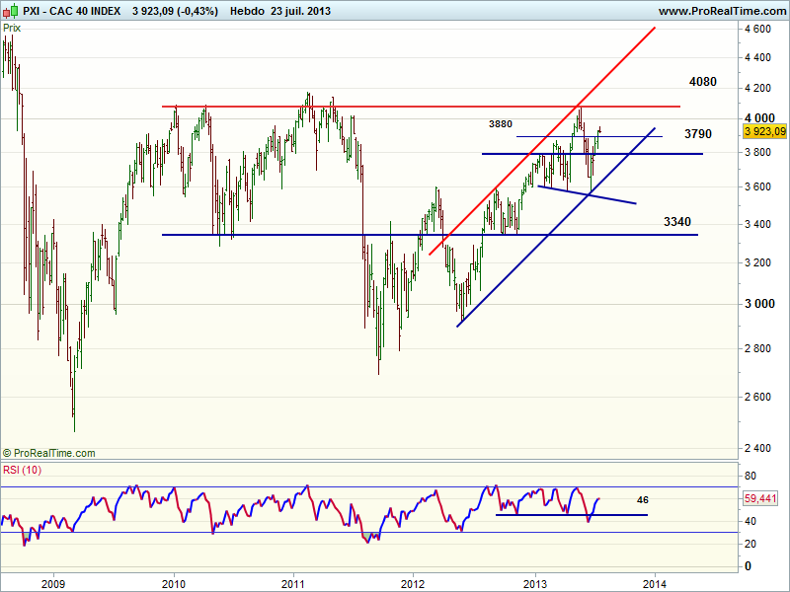Click the © ProRealTime.com watermark
This screenshot has height=592, width=790.
click(49, 453)
